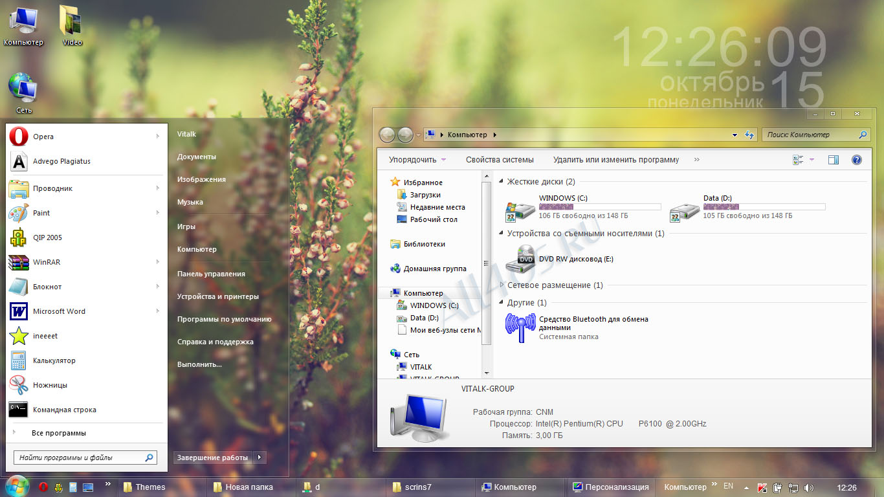Open Проводник in the Start menu
This screenshot has height=497, width=884.
coord(85,188)
